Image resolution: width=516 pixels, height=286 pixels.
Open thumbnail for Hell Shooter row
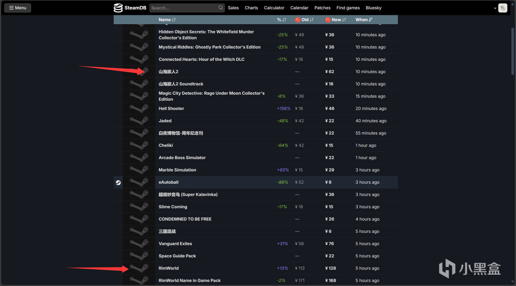coord(139,108)
